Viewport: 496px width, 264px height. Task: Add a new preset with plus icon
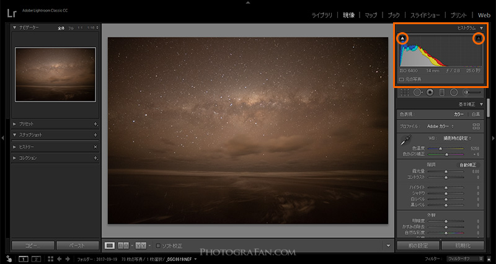click(96, 125)
